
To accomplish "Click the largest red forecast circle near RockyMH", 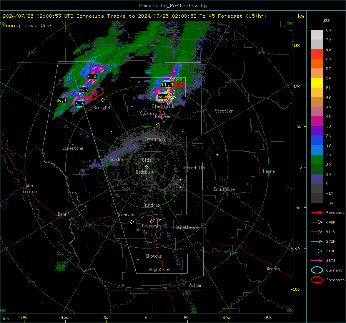I will [x=98, y=91].
